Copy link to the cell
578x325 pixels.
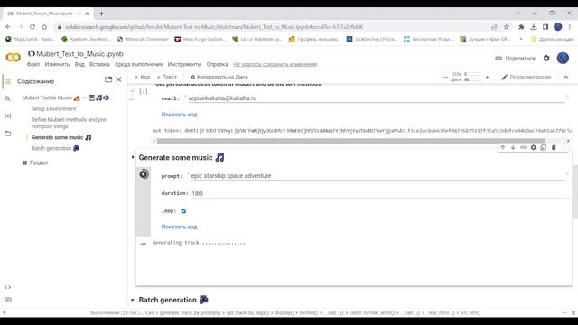point(523,147)
